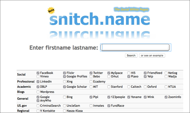This screenshot has width=190, height=113.
Task: Uncheck the Flickr checkbox
Action: [64, 73]
